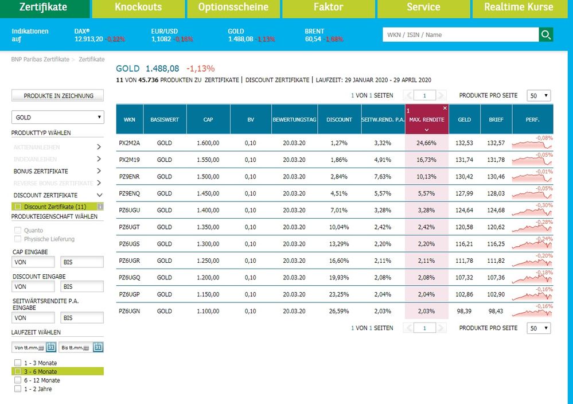Open the GOLD underlying dropdown
The height and width of the screenshot is (404, 573).
pyautogui.click(x=57, y=117)
